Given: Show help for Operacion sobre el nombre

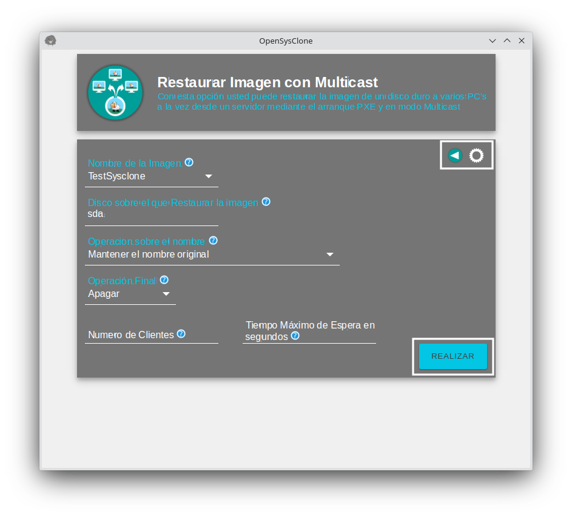Looking at the screenshot, I should click(213, 241).
